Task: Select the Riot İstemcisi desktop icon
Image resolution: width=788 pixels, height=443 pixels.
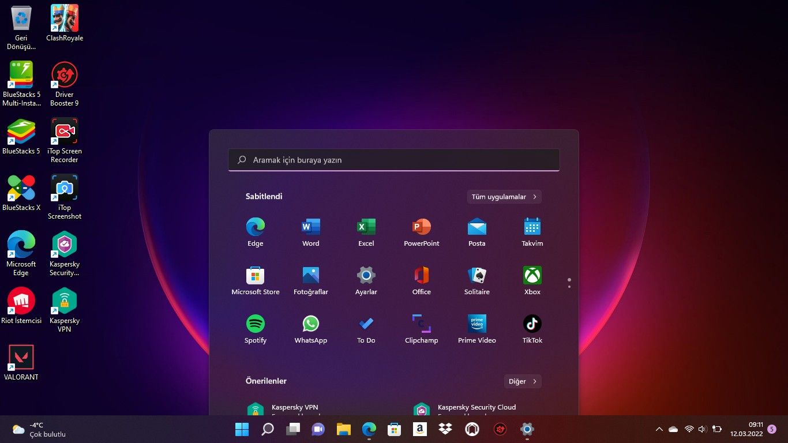Action: pos(21,306)
